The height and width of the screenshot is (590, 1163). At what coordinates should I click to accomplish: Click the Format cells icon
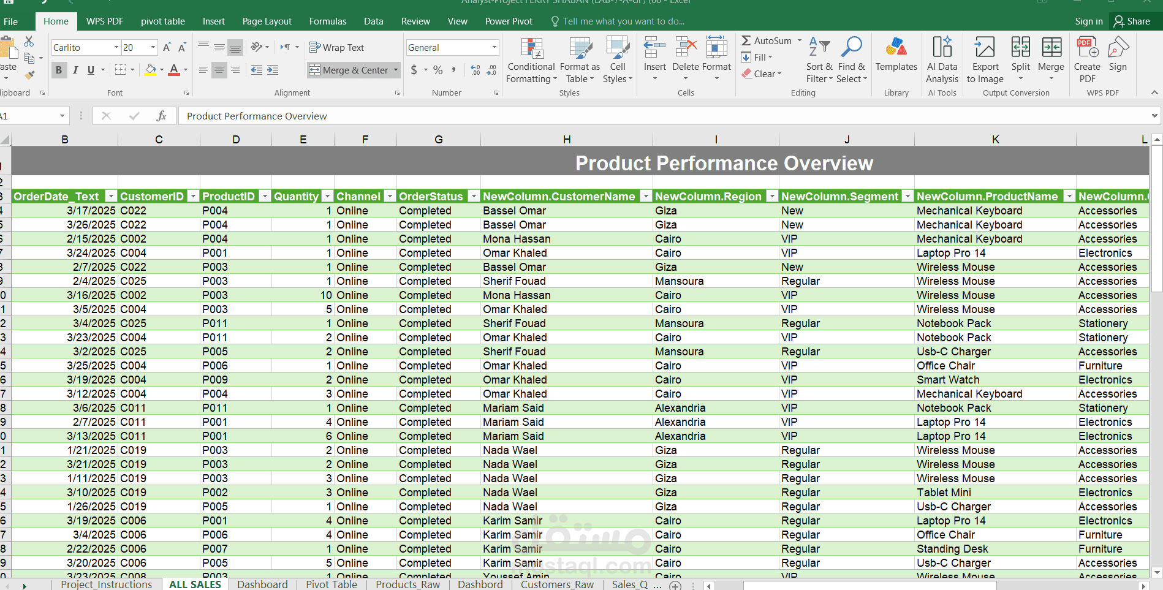716,47
